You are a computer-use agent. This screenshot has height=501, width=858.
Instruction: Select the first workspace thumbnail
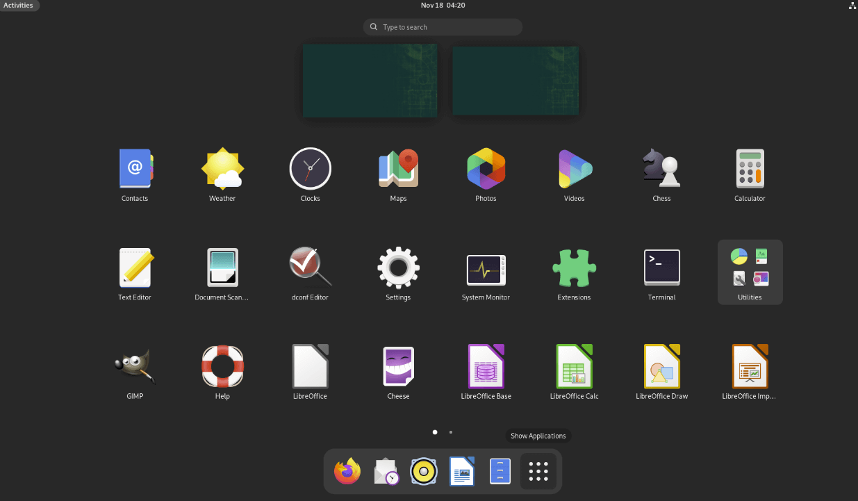370,81
